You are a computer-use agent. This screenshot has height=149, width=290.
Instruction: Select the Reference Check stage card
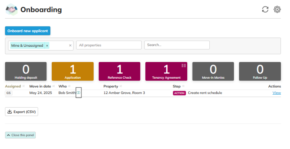pos(120,71)
